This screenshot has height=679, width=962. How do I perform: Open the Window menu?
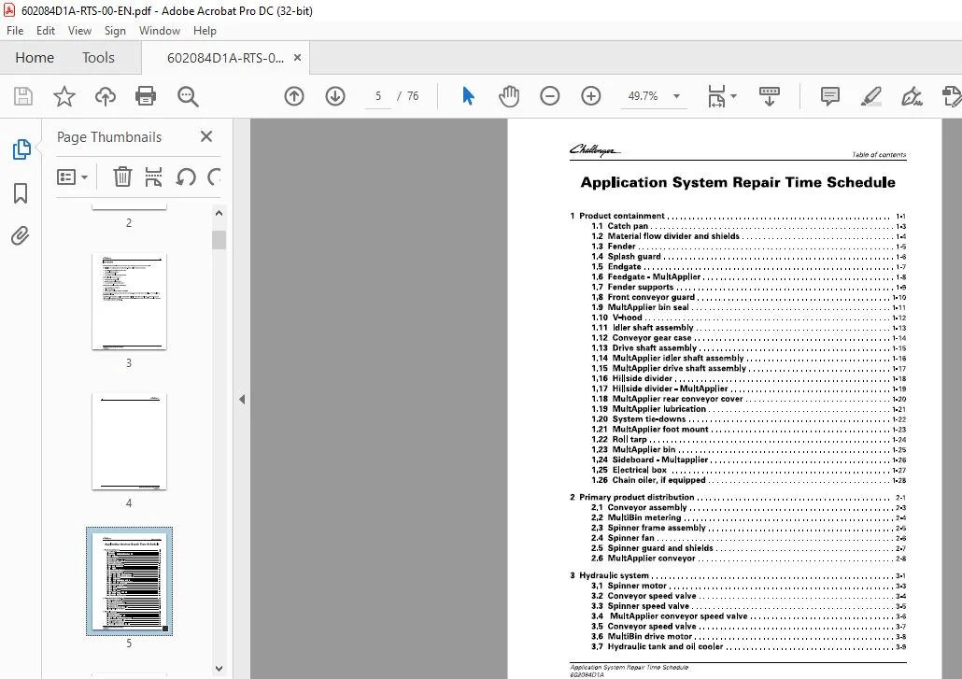click(x=160, y=31)
